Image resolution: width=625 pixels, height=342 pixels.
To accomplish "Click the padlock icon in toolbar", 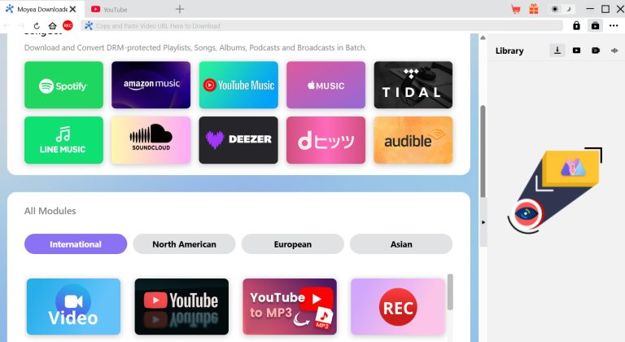I will 576,26.
